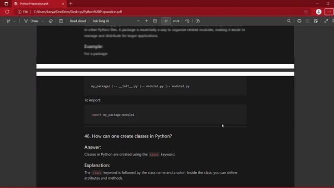Select the Erase tool

51,21
